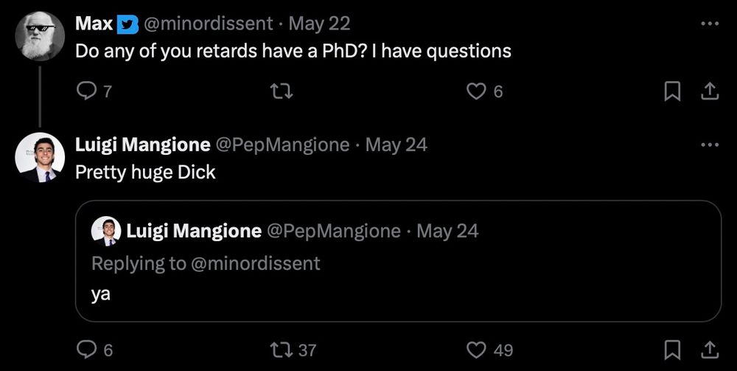This screenshot has height=371, width=737.
Task: Like the tweet with 49 likes
Action: tap(478, 349)
